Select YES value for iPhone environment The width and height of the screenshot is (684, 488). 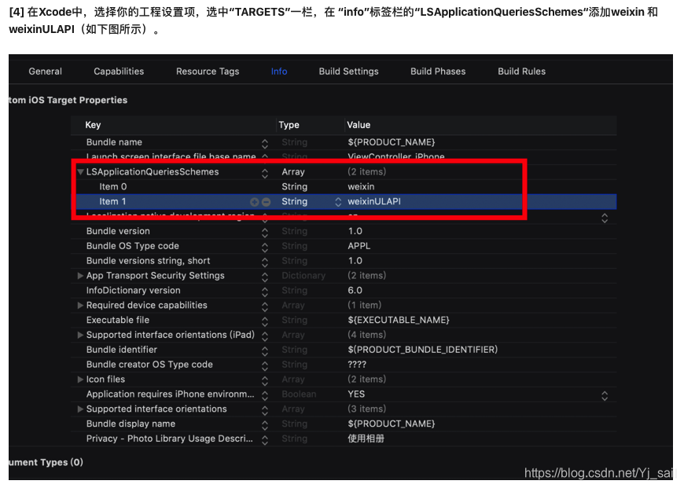356,394
